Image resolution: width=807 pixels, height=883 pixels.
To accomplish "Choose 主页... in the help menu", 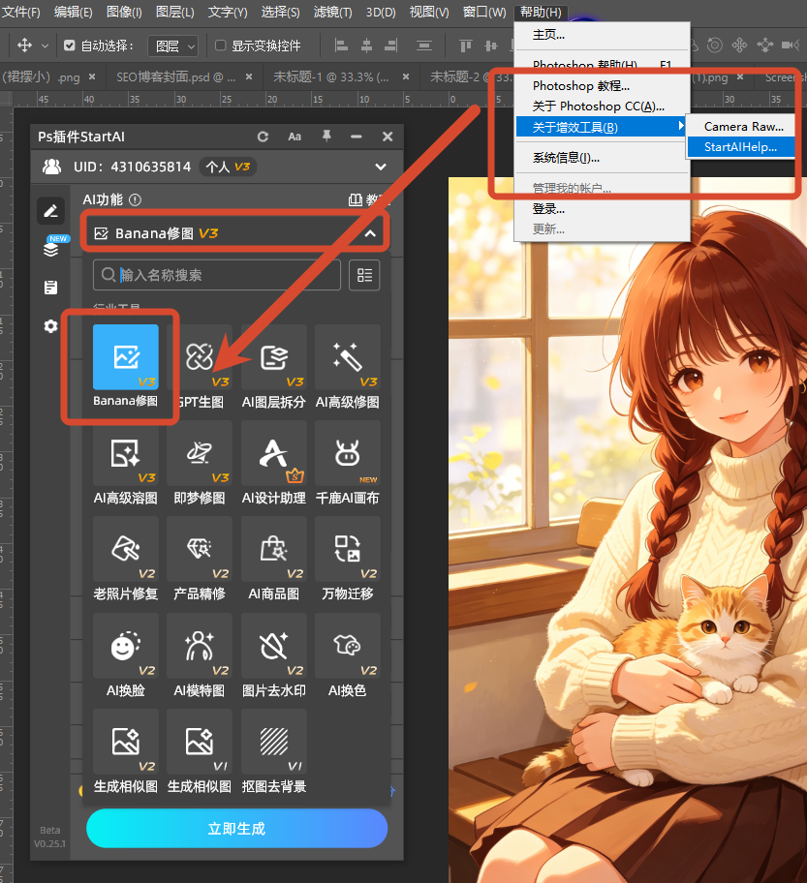I will click(601, 35).
